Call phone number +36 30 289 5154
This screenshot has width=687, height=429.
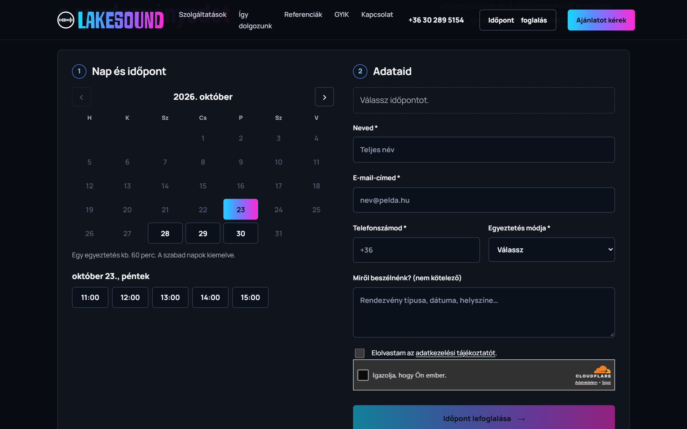(x=436, y=20)
